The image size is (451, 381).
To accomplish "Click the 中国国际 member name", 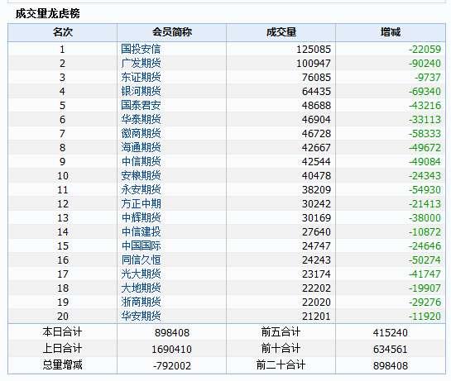I will 141,246.
